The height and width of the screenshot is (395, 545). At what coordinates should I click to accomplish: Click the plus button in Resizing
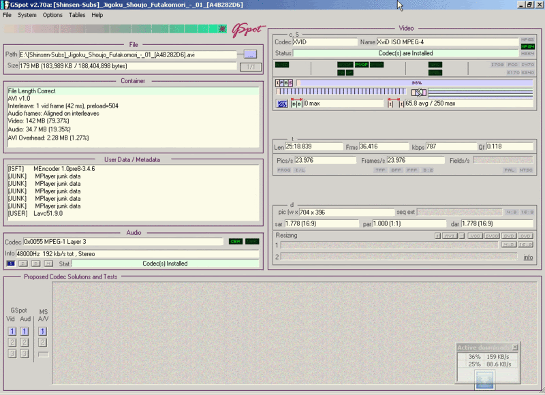click(x=437, y=236)
